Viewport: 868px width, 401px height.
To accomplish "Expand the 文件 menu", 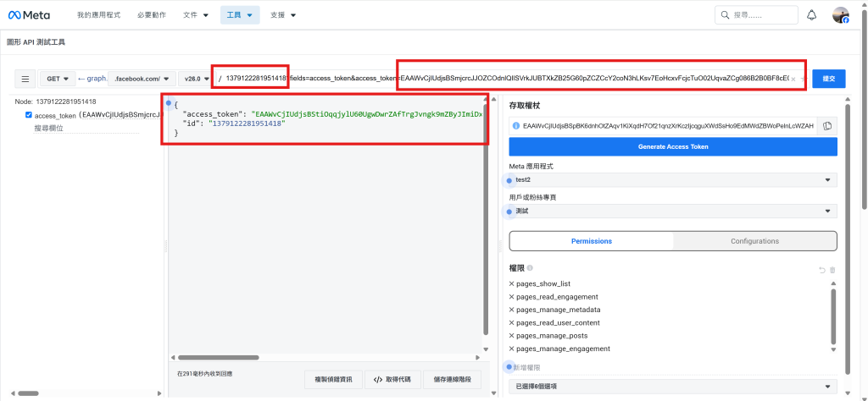I will click(196, 15).
